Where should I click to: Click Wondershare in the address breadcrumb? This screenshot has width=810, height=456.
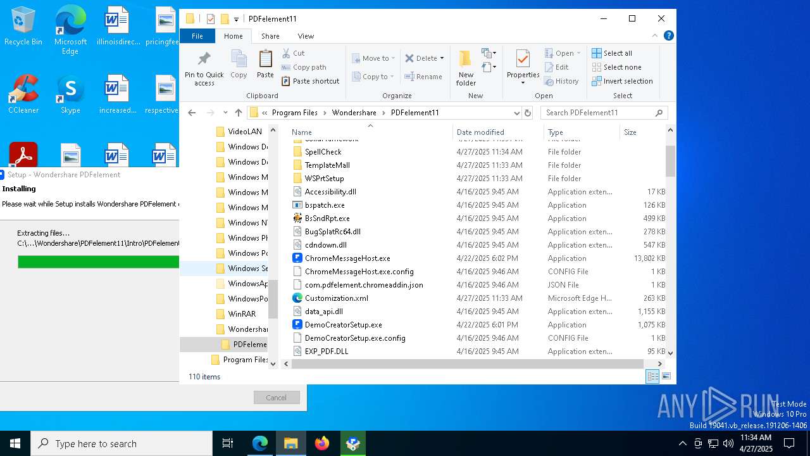tap(354, 113)
